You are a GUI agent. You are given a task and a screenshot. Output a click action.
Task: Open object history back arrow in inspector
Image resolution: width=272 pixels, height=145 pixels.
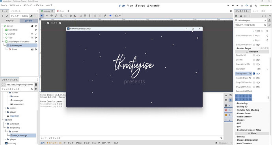(x=262, y=16)
